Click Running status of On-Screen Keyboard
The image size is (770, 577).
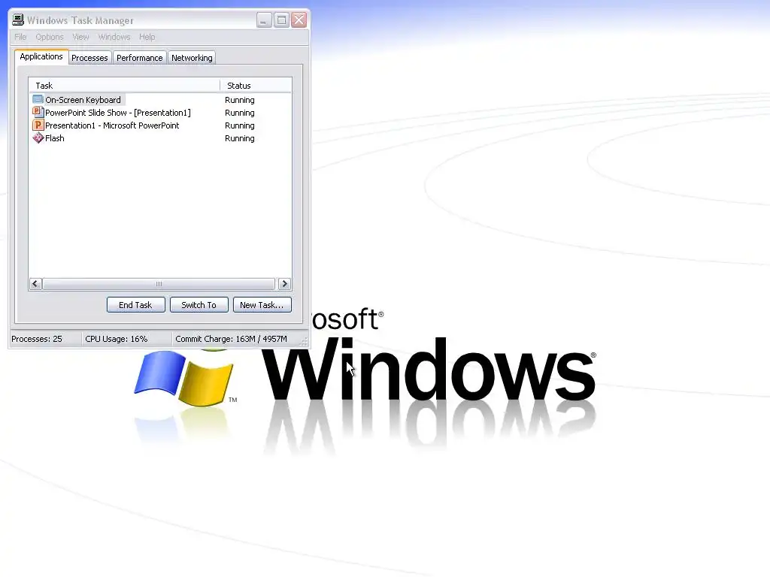click(x=240, y=100)
